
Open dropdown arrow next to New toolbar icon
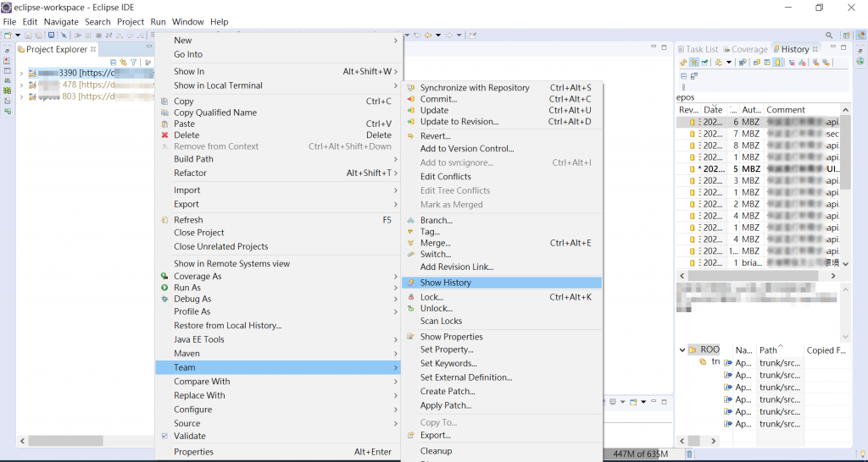tap(18, 35)
